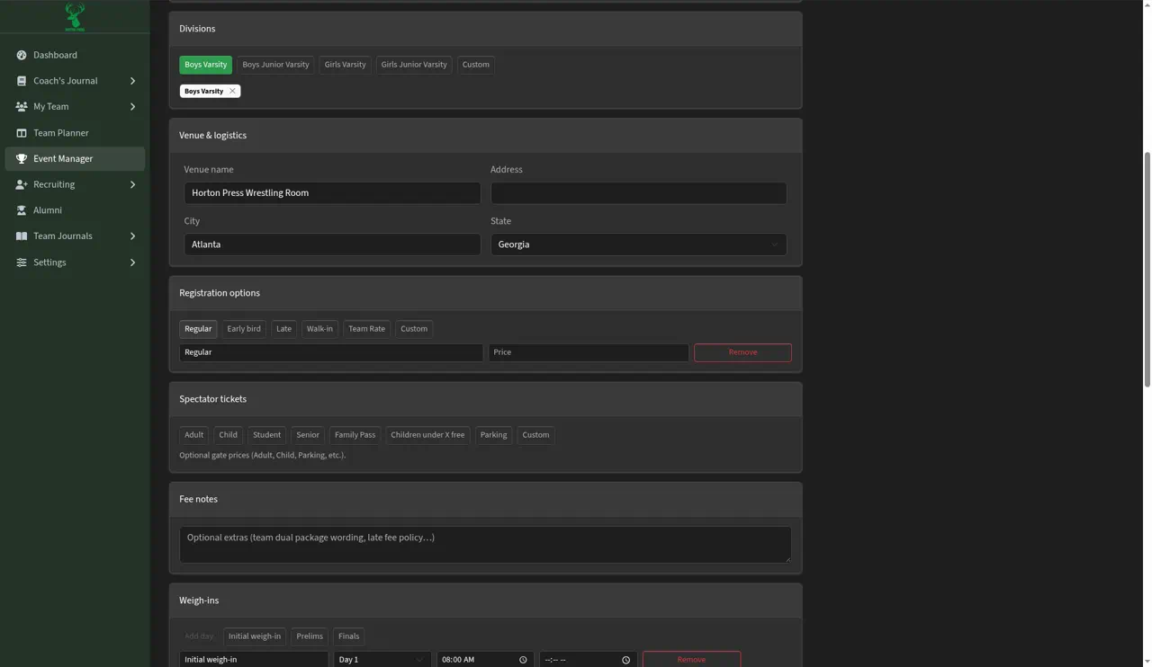The image size is (1152, 667).
Task: Click clock icon in the empty weigh-in time field
Action: point(625,660)
